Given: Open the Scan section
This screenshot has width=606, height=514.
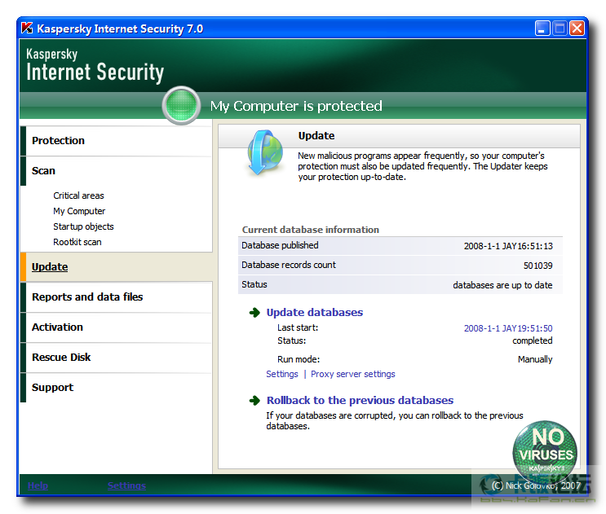Looking at the screenshot, I should click(x=43, y=170).
